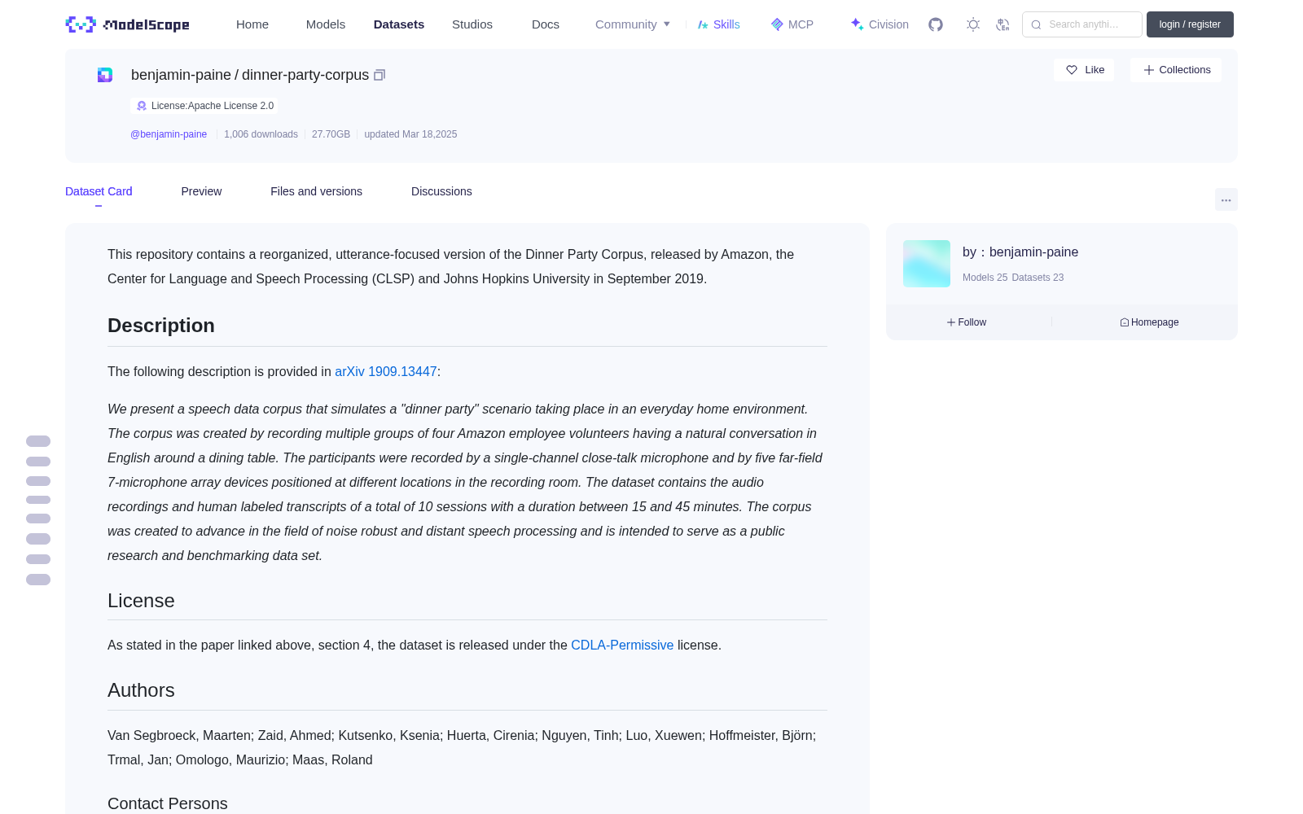
Task: Expand the Community dropdown menu
Action: click(x=633, y=24)
